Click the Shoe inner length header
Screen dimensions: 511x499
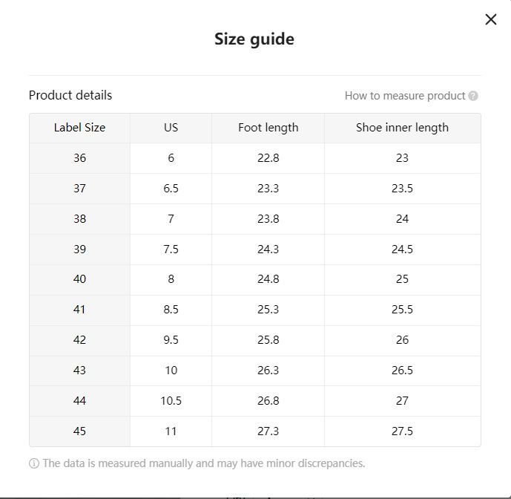pyautogui.click(x=403, y=128)
